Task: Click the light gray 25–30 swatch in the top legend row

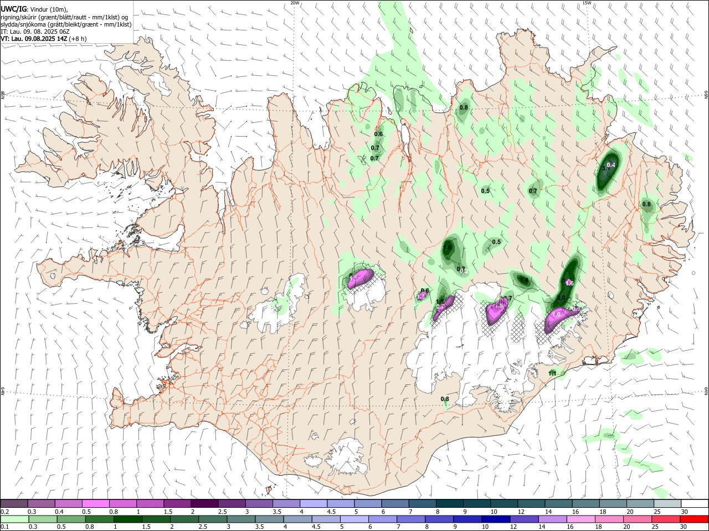Action: [x=667, y=504]
